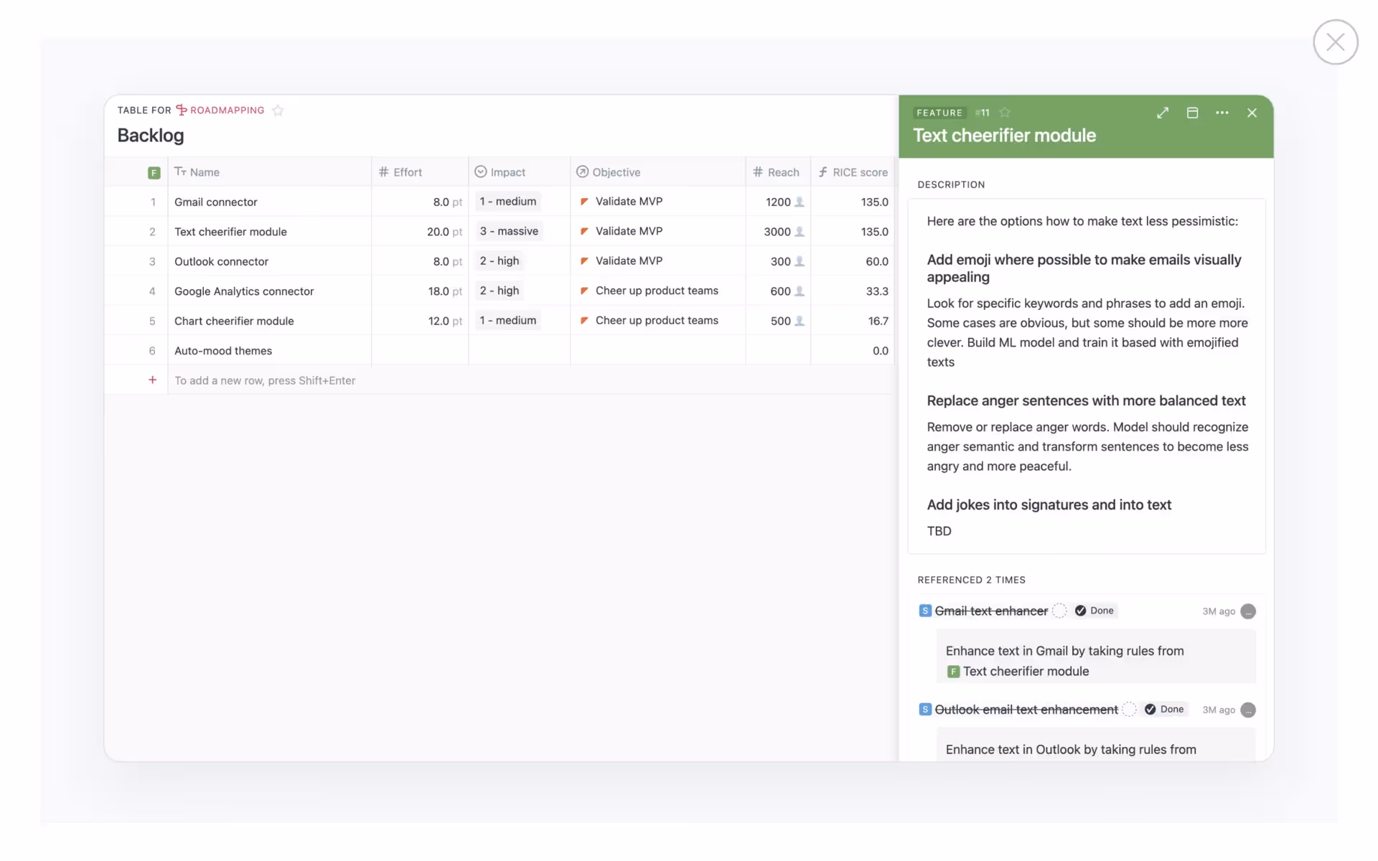Click plus icon to add new row
The image size is (1378, 861).
(152, 380)
